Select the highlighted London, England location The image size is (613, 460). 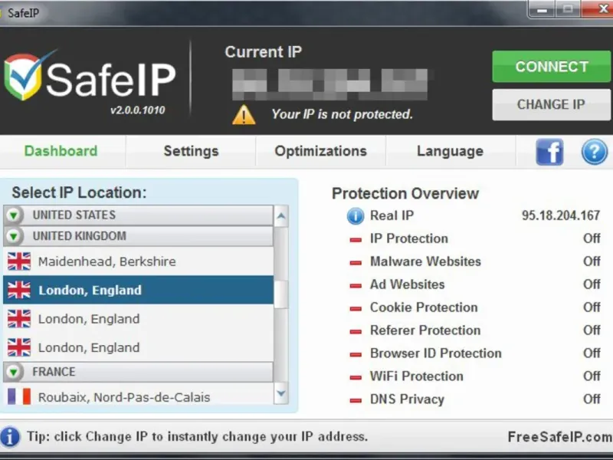(138, 290)
